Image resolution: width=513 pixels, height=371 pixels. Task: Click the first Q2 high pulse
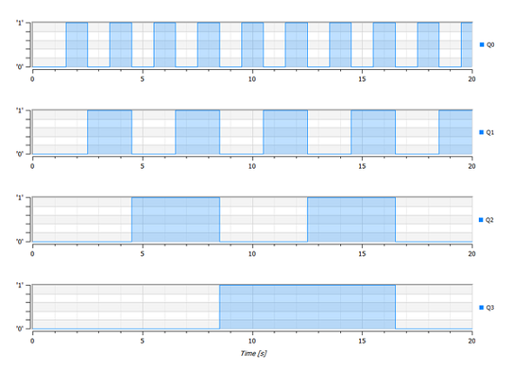pos(175,219)
